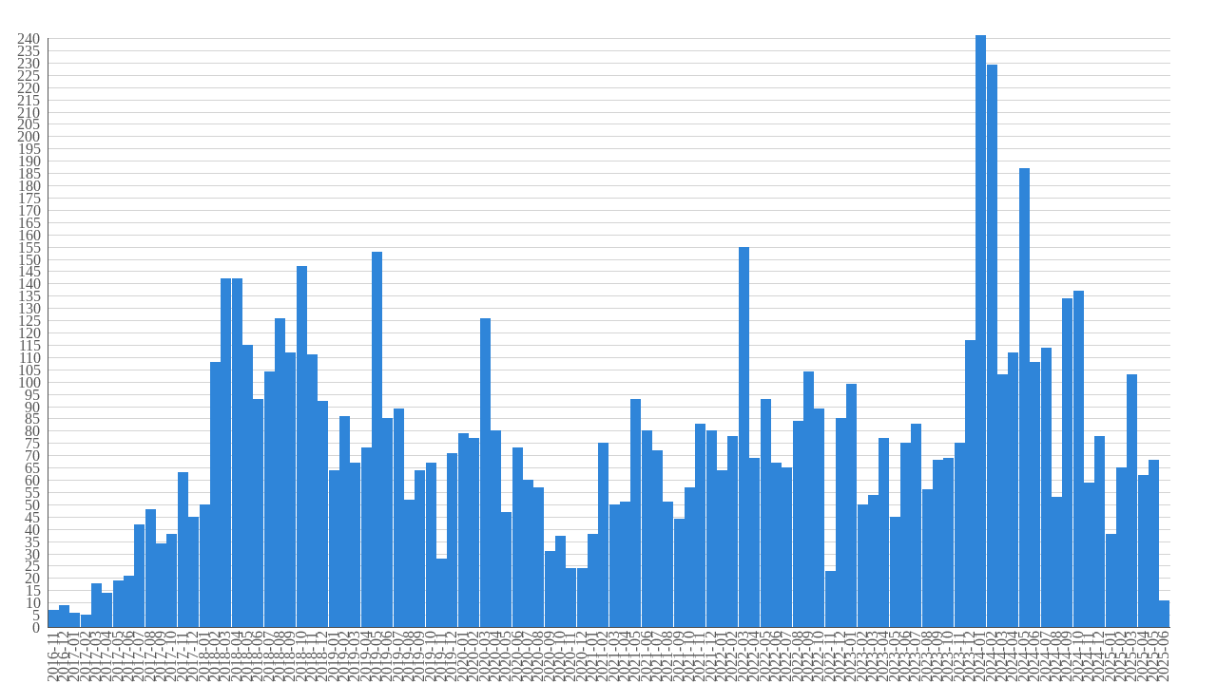Select the 2018-08 bar at about 126
This screenshot has width=1217, height=684.
click(280, 473)
